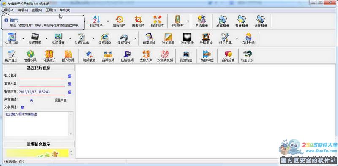Click the 设置声音 set sound button
338x166 pixels.
point(60,100)
